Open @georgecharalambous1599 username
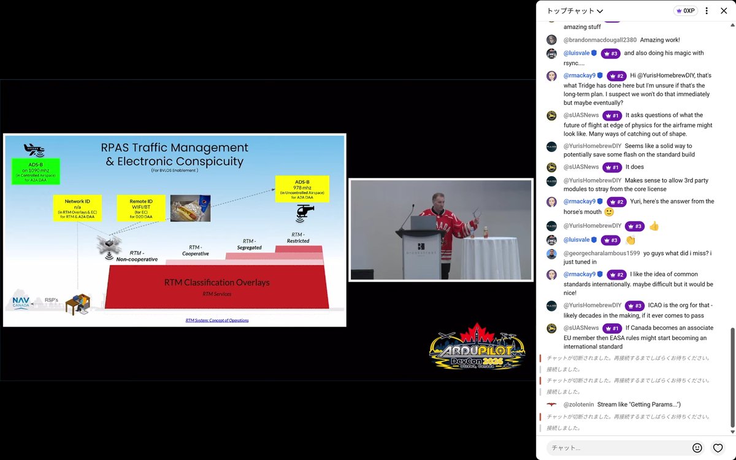 click(602, 253)
